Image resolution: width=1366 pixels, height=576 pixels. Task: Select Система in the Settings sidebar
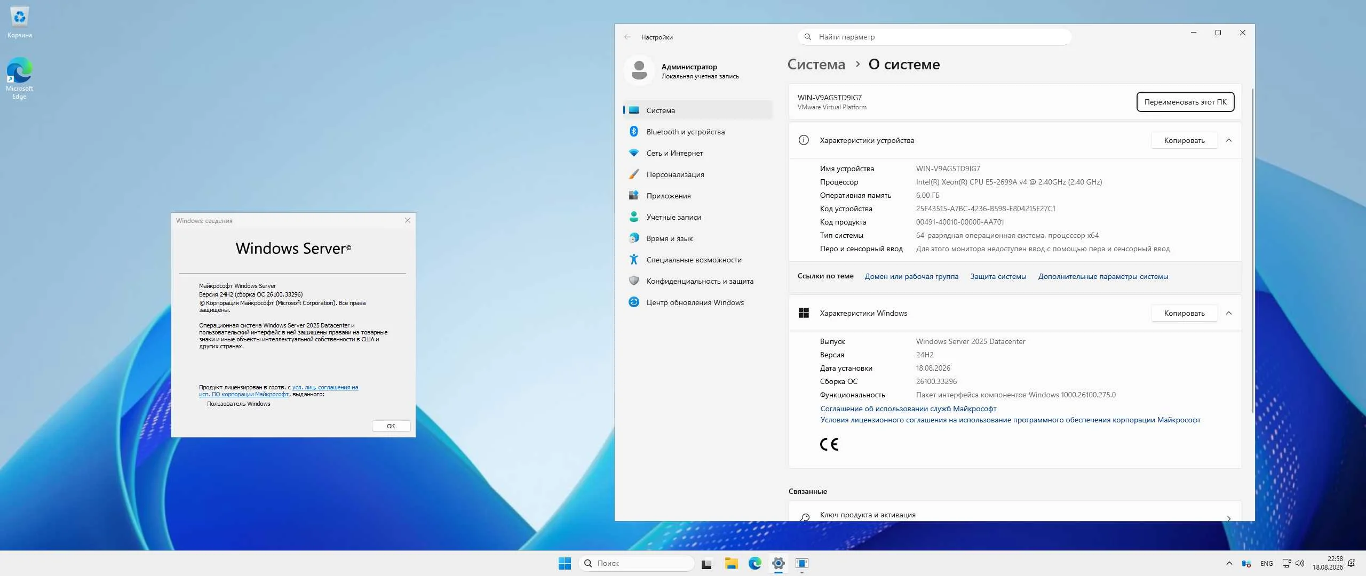tap(698, 110)
